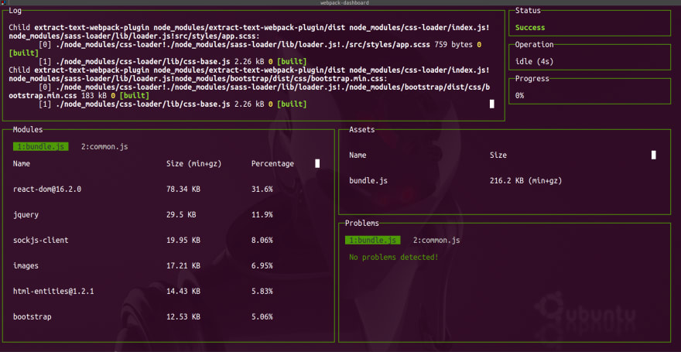
Task: Click the 31.6% percentage value
Action: click(262, 190)
